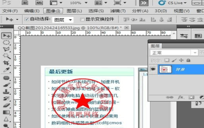This screenshot has height=128, width=204.
Task: Open the 正常 blend mode dropdown
Action: [174, 53]
